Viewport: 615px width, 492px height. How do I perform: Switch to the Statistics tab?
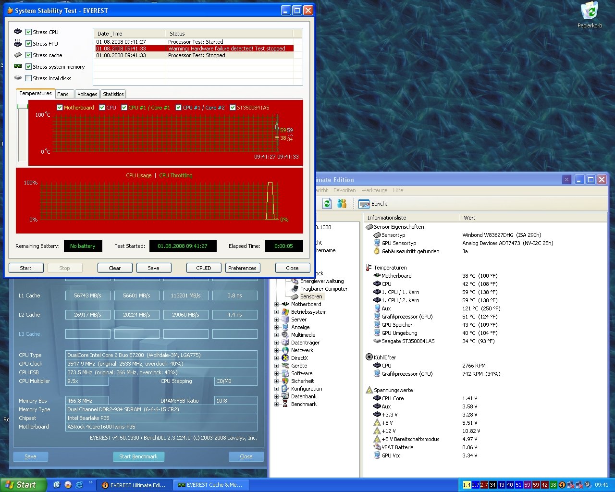[113, 94]
